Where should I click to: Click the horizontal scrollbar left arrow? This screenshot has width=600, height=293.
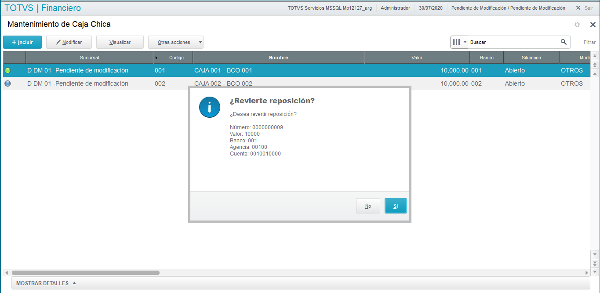[x=6, y=273]
